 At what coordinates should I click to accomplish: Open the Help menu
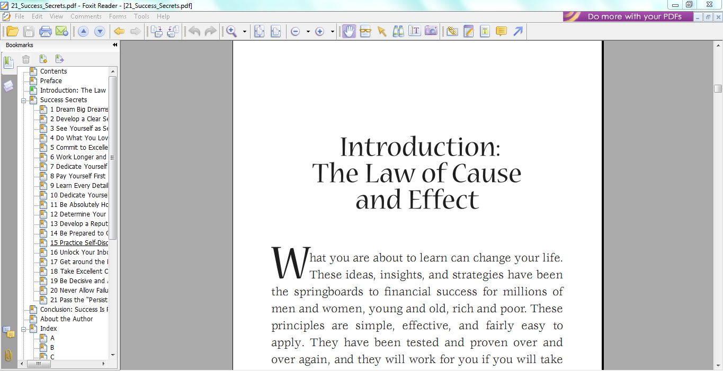(x=163, y=16)
